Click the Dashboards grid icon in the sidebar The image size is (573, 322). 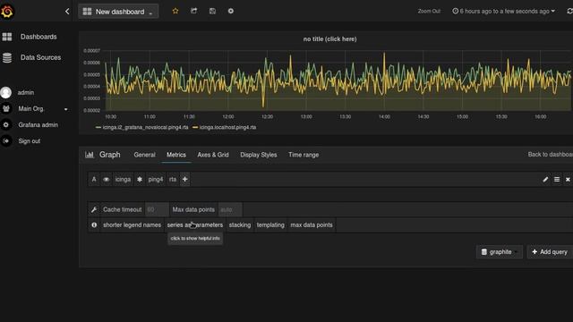click(x=7, y=37)
